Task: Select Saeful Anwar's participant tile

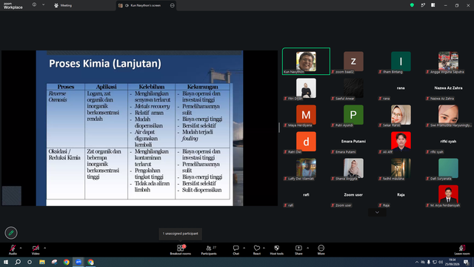Action: (x=353, y=88)
